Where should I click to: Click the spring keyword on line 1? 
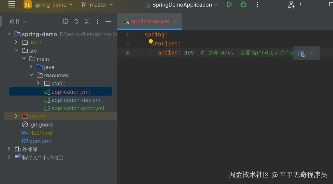[x=155, y=35]
